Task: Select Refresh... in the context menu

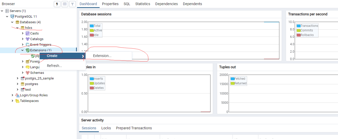Action: pyautogui.click(x=54, y=66)
